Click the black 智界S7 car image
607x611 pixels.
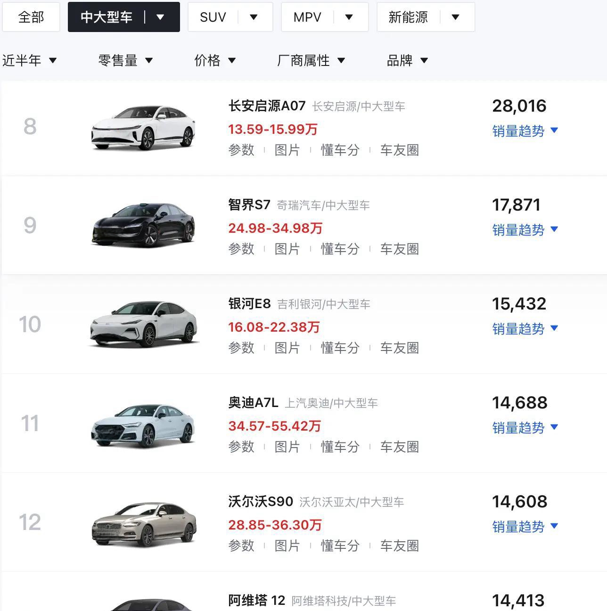[143, 225]
